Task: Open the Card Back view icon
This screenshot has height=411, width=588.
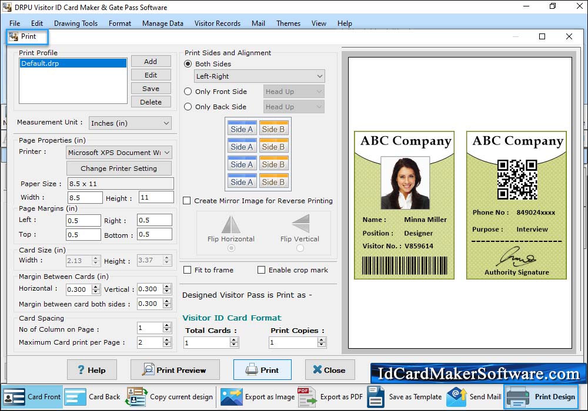Action: coord(75,397)
